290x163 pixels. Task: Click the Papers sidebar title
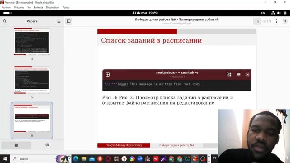coord(32,21)
